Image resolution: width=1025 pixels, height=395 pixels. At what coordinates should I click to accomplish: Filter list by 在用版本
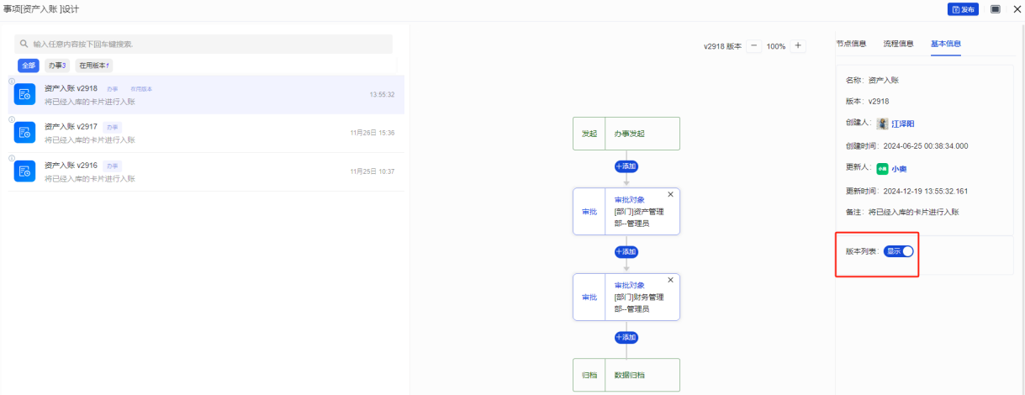(94, 66)
